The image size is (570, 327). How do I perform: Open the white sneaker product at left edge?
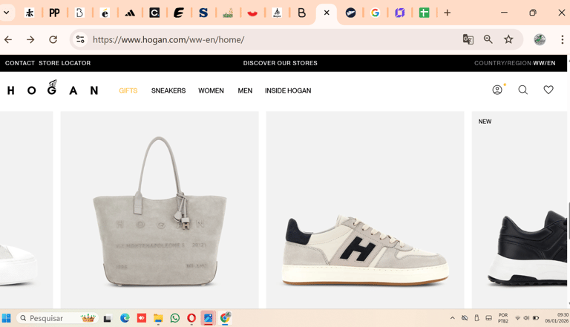(x=26, y=210)
